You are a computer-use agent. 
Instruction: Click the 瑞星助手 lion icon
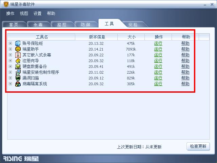pos(18,49)
